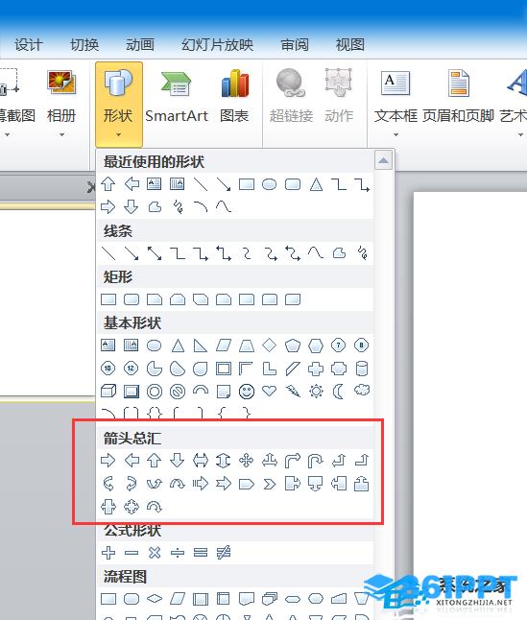The width and height of the screenshot is (527, 620).
Task: Pick the smiley face basic shape
Action: [x=247, y=392]
